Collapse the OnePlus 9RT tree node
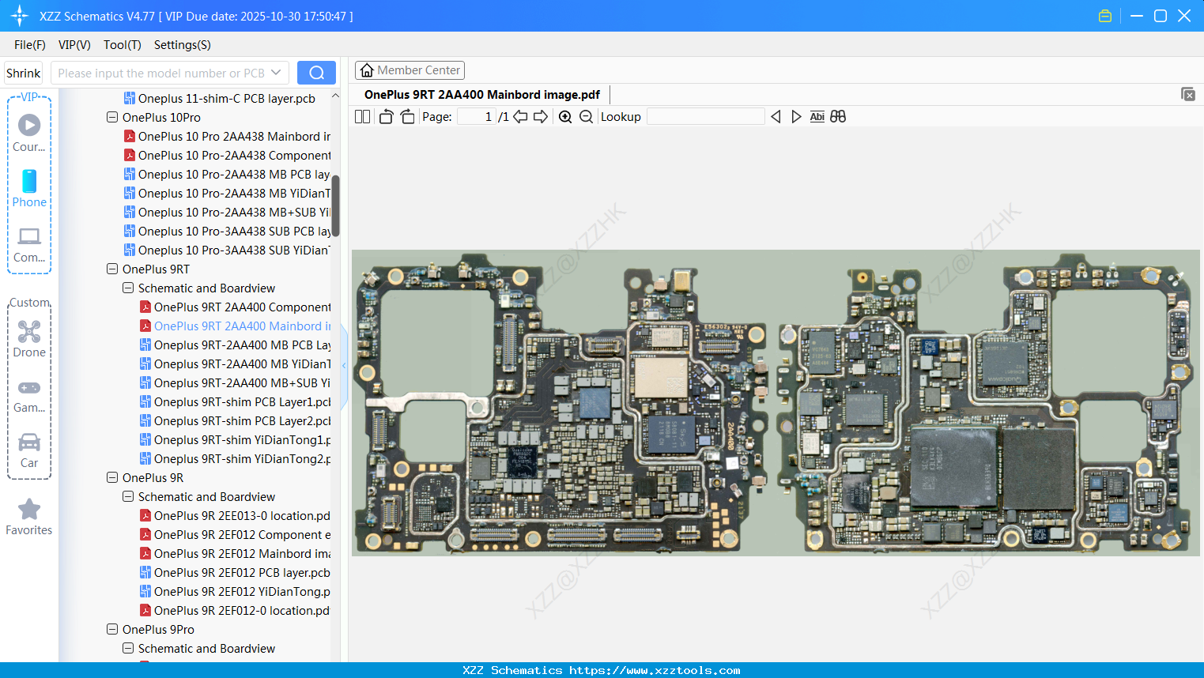 [111, 269]
